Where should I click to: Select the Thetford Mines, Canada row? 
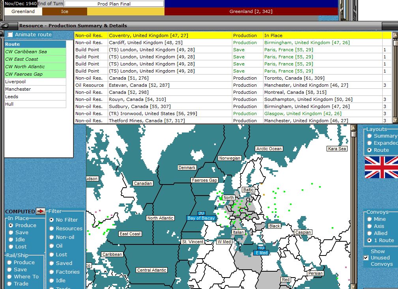click(233, 121)
